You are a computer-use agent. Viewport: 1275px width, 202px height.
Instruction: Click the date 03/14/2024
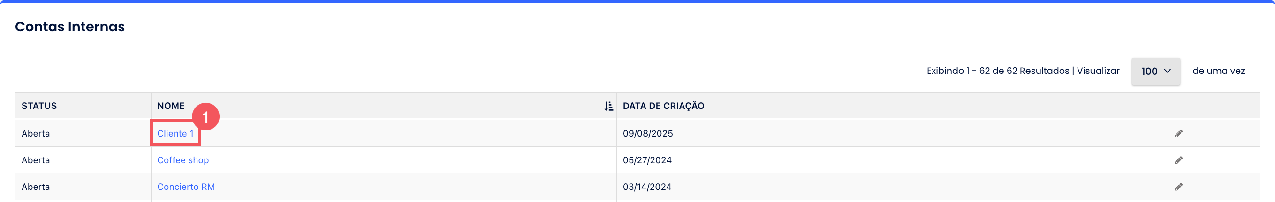point(647,187)
